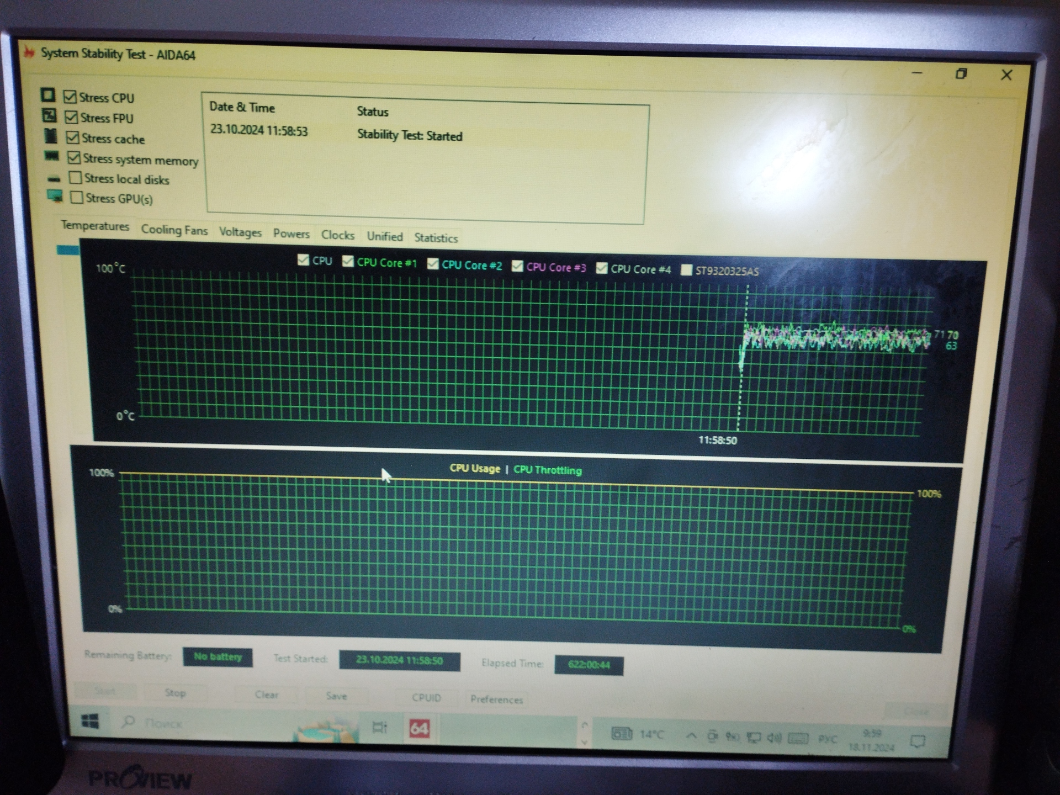Switch to the Clocks tab
This screenshot has height=795, width=1060.
coord(338,236)
